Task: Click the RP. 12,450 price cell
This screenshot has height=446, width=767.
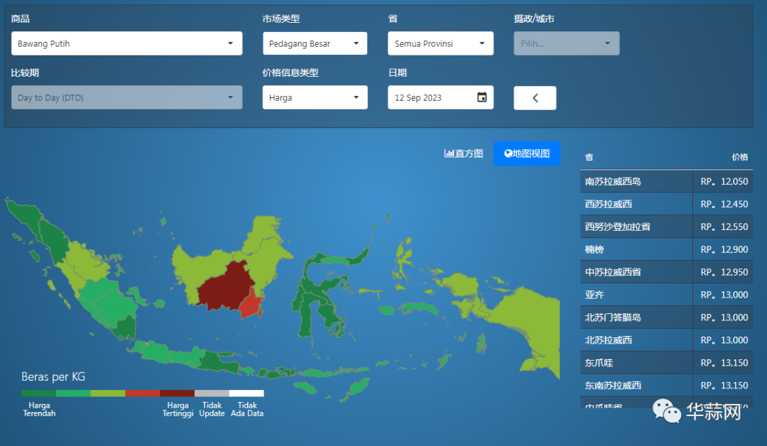Action: pyautogui.click(x=724, y=204)
